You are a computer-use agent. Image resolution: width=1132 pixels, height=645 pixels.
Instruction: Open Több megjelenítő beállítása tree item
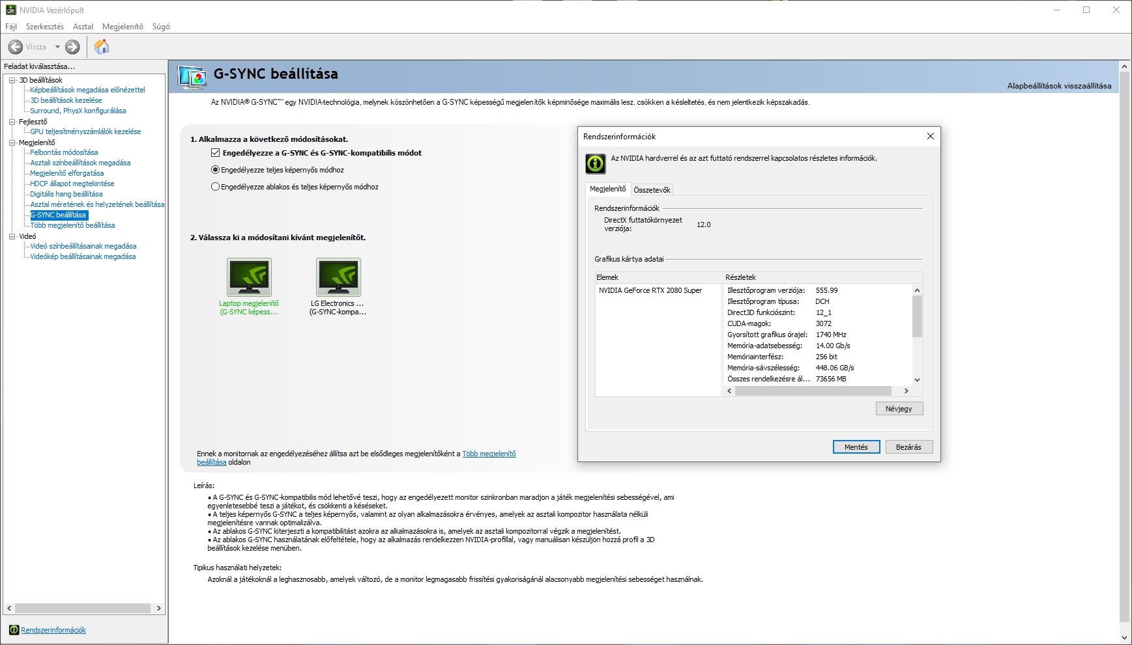point(72,225)
